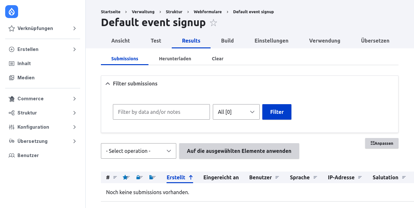Click Auf die ausgewählten Elemente anwenden
This screenshot has width=414, height=208.
pyautogui.click(x=239, y=151)
